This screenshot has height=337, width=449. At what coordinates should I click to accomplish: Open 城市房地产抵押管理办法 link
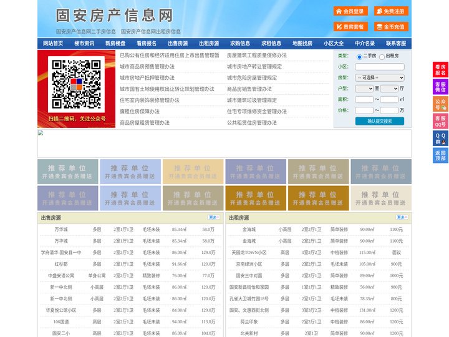[x=147, y=77]
